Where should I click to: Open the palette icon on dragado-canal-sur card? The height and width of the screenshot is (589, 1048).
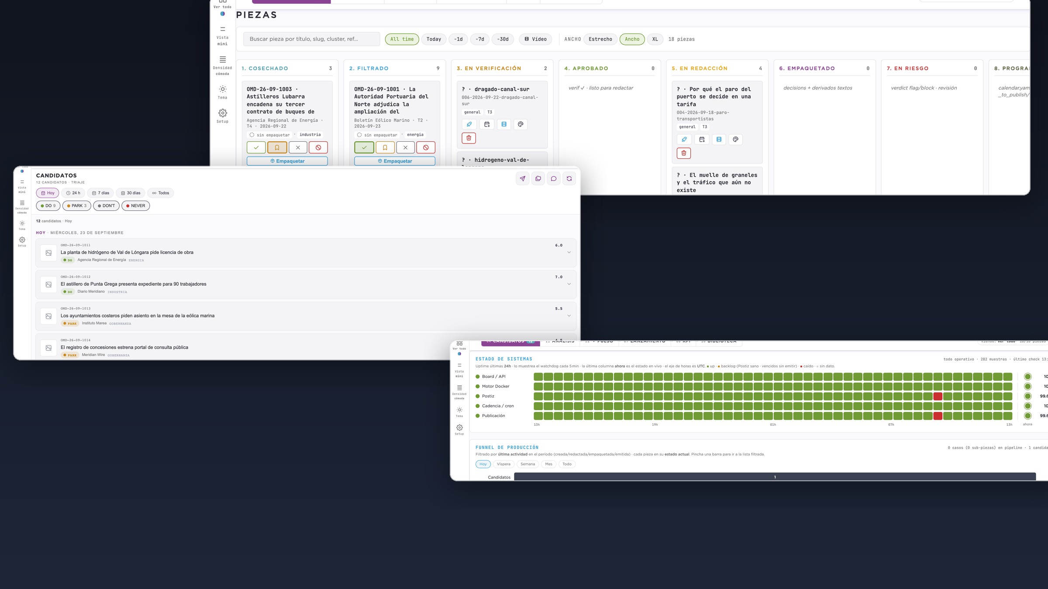click(x=521, y=124)
